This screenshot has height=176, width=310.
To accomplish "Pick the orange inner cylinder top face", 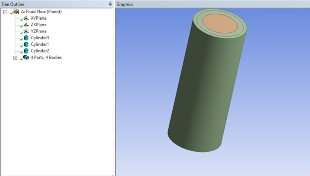I will (220, 23).
